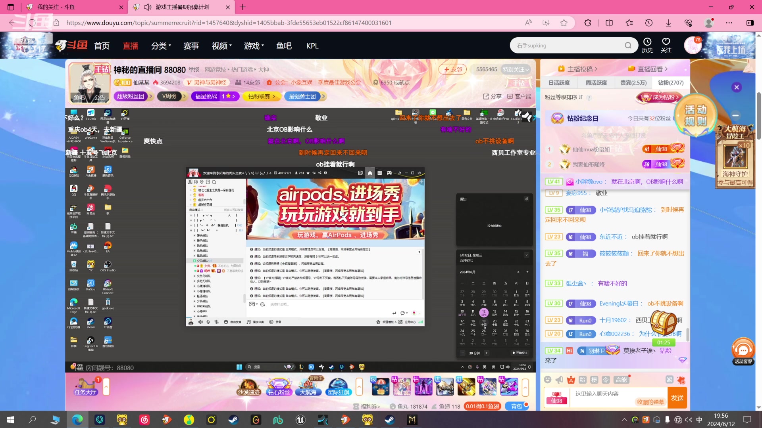The width and height of the screenshot is (762, 428).
Task: Open the emoji picker in chat
Action: pyautogui.click(x=548, y=379)
